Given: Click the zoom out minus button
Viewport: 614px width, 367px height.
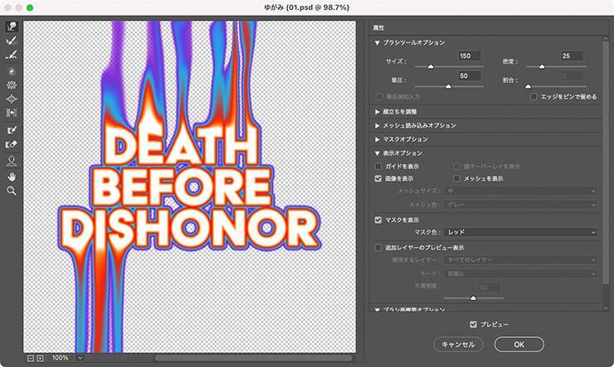Looking at the screenshot, I should click(31, 358).
